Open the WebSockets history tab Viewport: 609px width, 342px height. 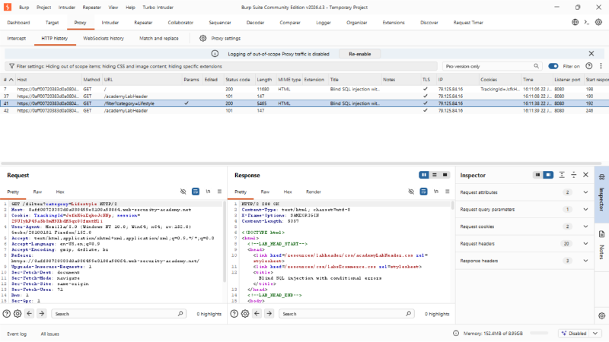pyautogui.click(x=104, y=39)
